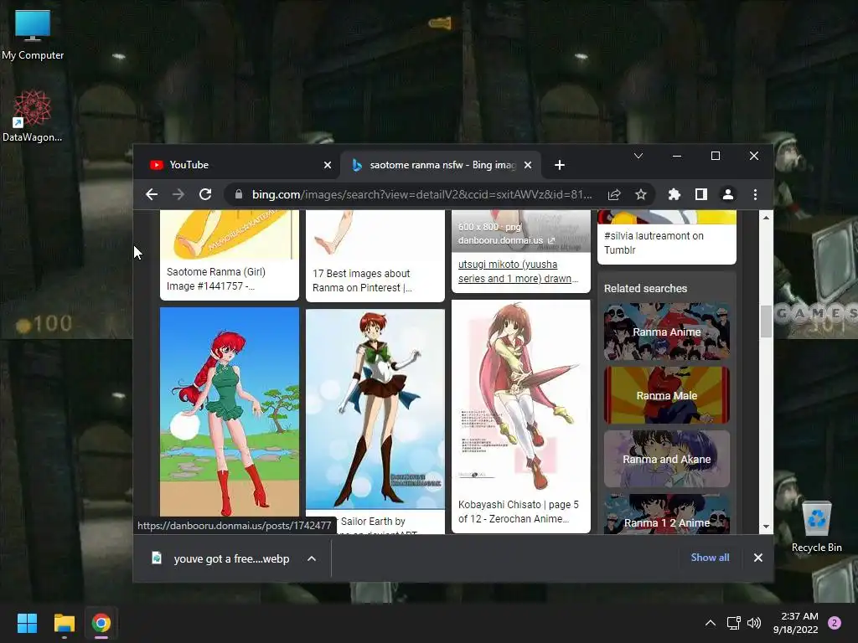Close the YouTube tab
Screen dimensions: 858x643
coord(328,165)
